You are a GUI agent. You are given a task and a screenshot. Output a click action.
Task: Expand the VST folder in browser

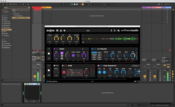point(13,12)
